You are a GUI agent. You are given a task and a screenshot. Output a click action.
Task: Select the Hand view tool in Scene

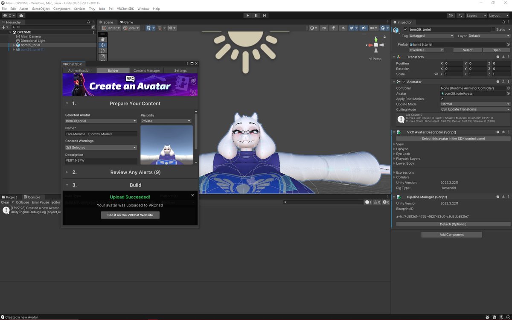pos(102,39)
